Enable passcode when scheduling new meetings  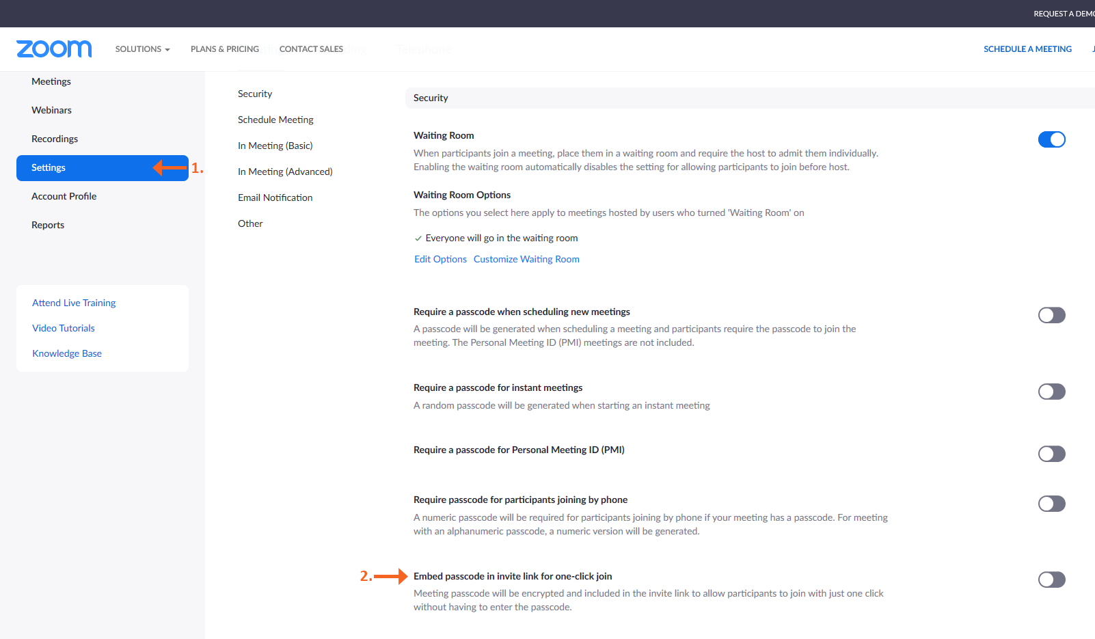click(1051, 315)
